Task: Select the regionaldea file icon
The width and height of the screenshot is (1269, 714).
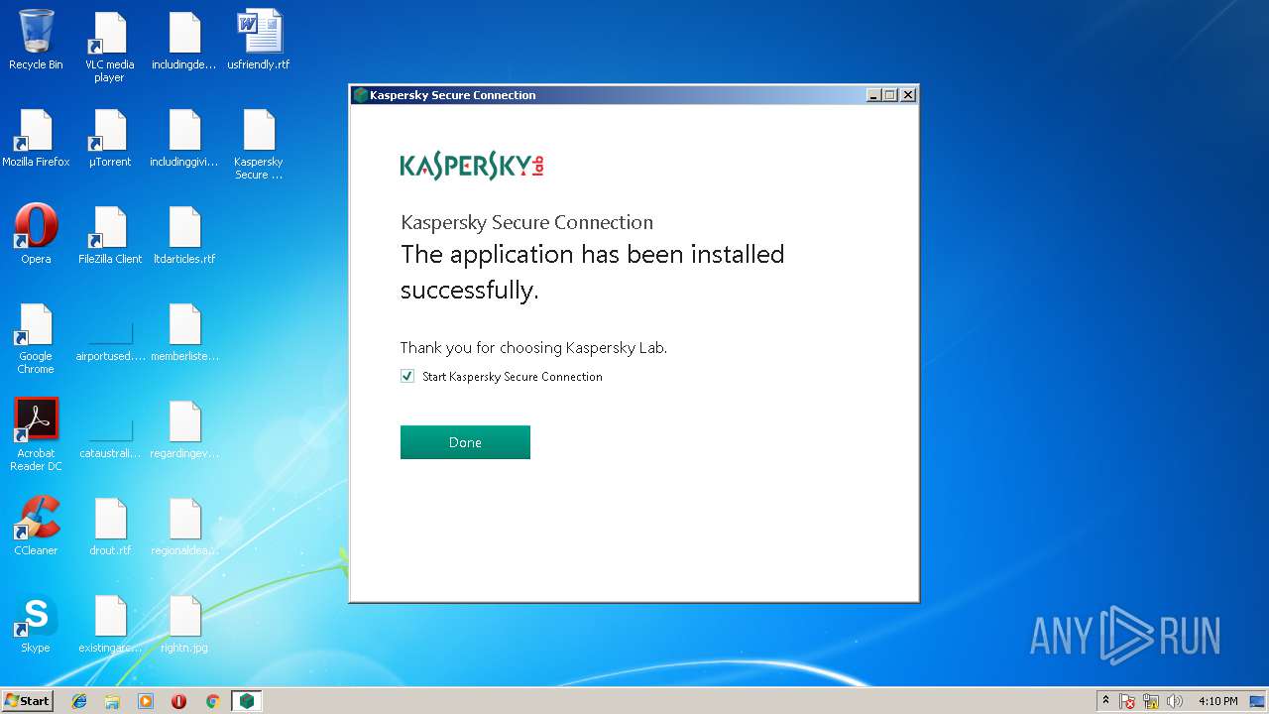Action: coord(184,526)
